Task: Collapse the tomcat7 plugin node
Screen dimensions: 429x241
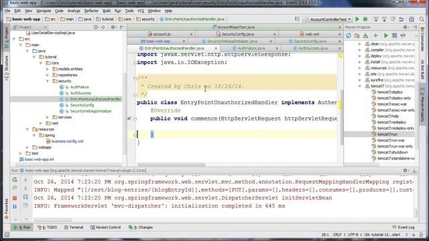Action: tap(360, 86)
